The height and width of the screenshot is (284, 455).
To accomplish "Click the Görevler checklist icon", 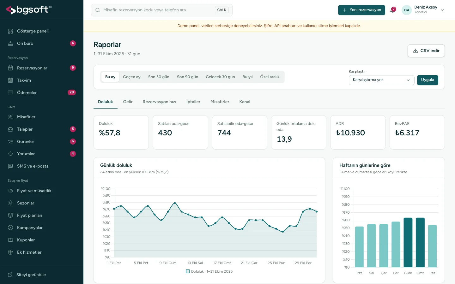I will click(x=10, y=142).
